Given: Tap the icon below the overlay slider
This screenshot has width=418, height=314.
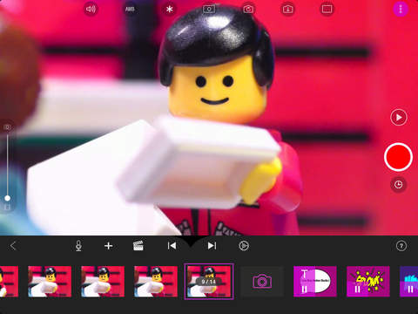Looking at the screenshot, I should tap(8, 208).
